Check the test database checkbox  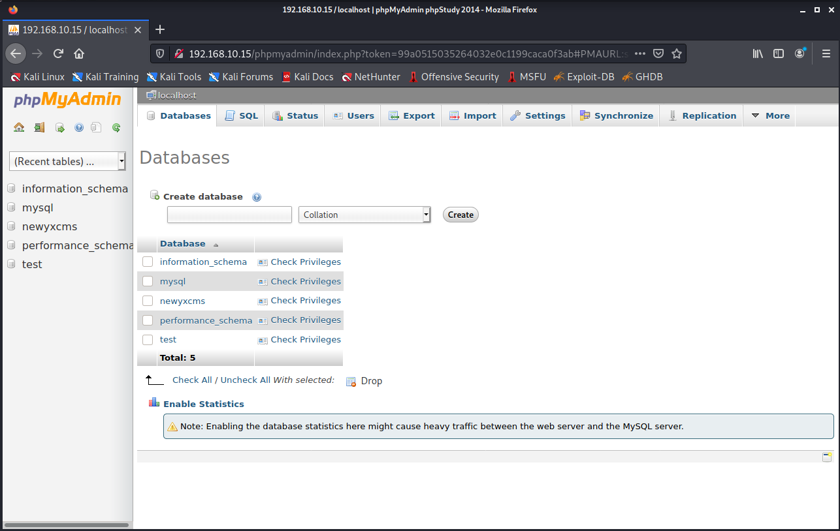click(147, 339)
